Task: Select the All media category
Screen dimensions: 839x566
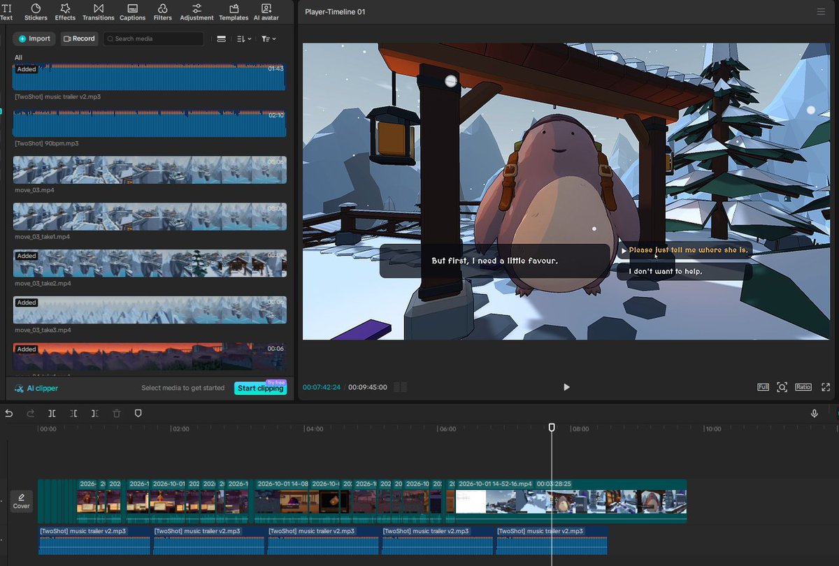Action: tap(18, 57)
